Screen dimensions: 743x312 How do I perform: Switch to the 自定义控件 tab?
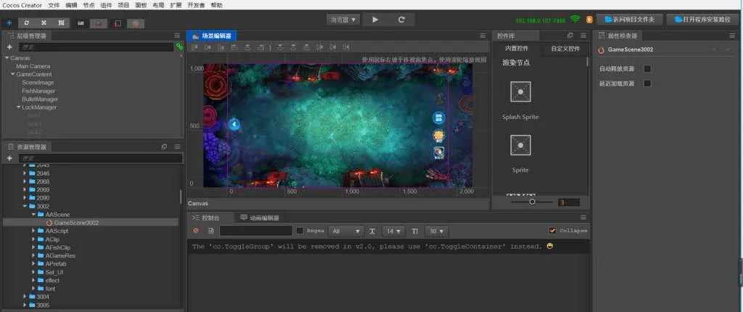(565, 49)
